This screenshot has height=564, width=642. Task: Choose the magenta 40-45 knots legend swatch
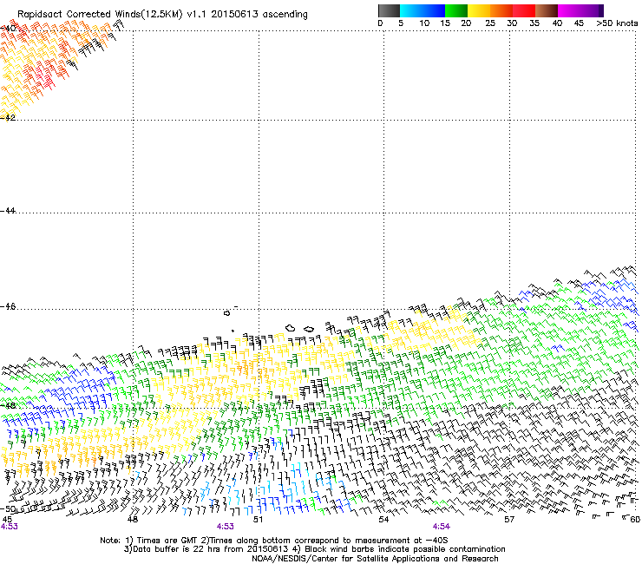pos(569,10)
